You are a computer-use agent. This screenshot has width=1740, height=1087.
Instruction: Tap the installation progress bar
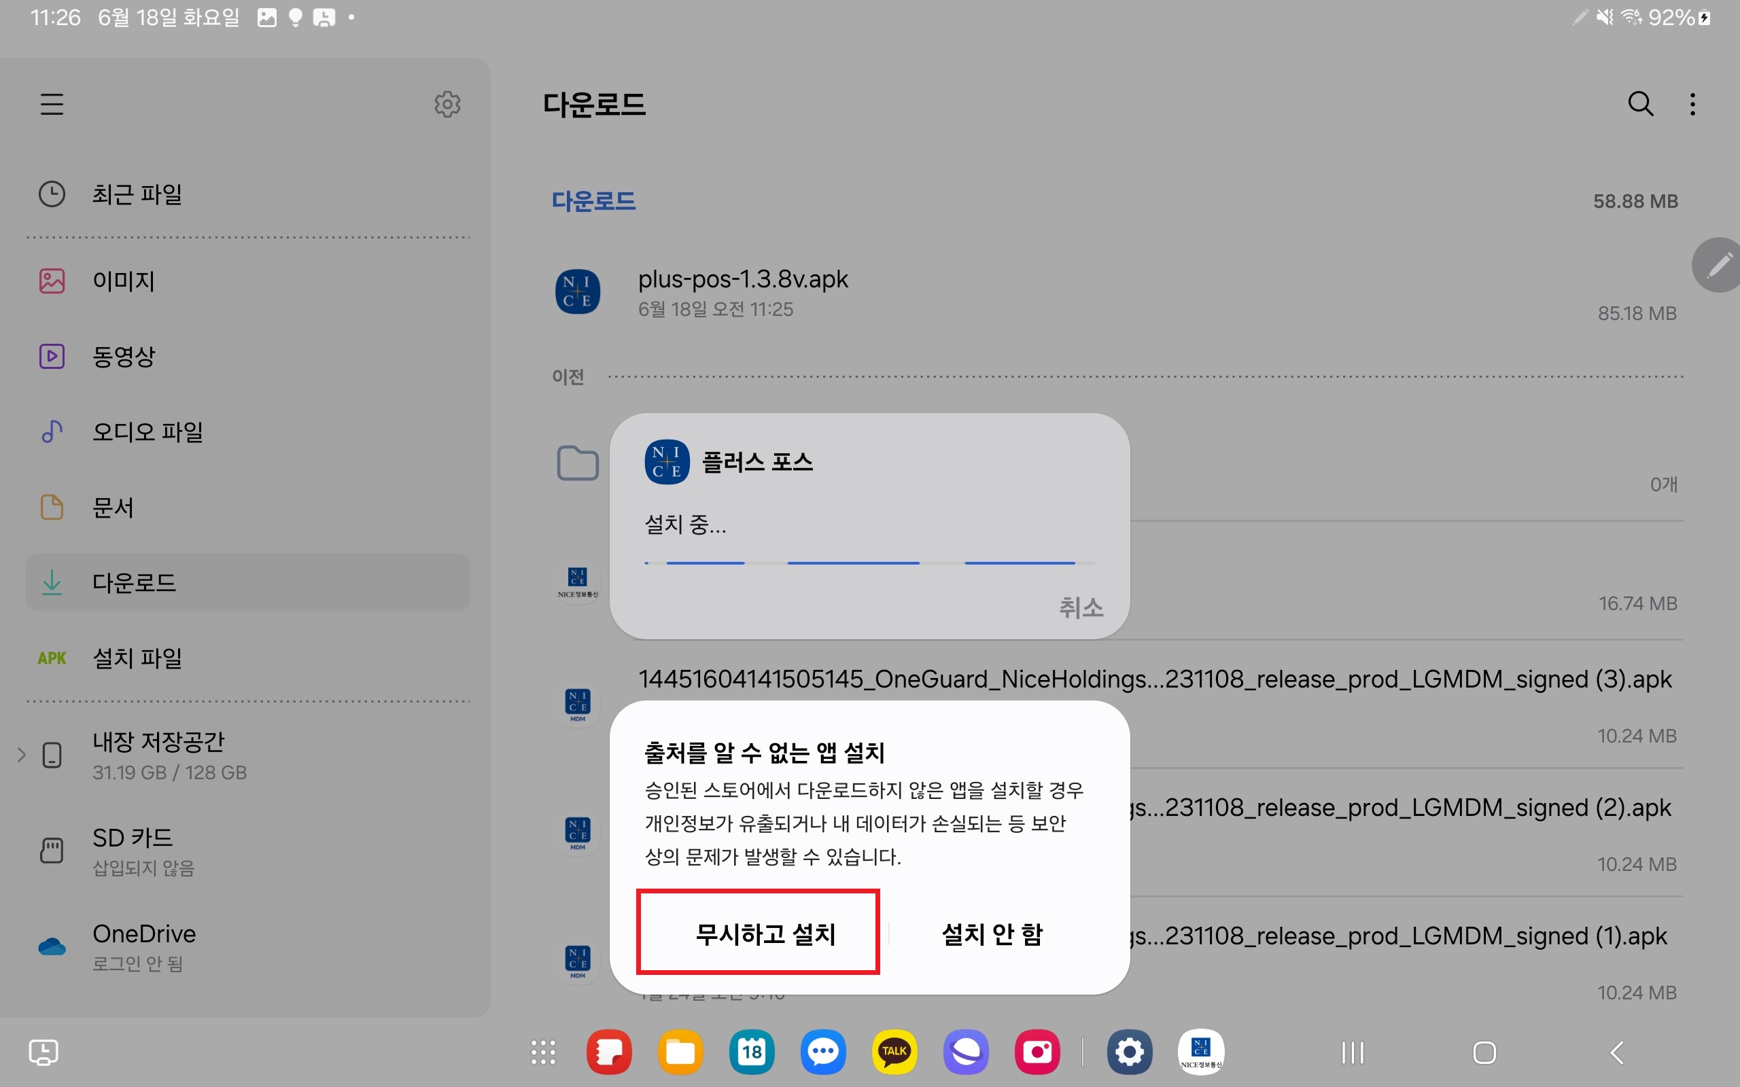(x=869, y=563)
